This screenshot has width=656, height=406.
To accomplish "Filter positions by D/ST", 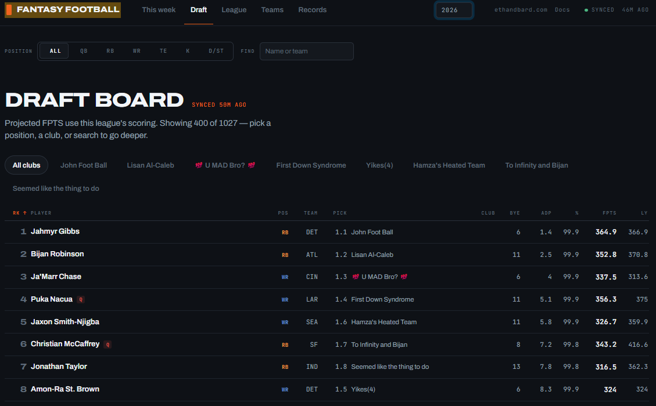I will (x=216, y=51).
